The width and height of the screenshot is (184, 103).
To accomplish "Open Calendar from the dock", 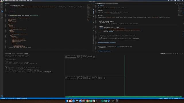I will pyautogui.click(x=70, y=101).
